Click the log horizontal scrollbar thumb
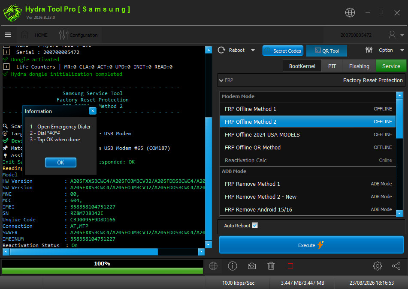Viewport: 408px width, 289px height. [84, 252]
